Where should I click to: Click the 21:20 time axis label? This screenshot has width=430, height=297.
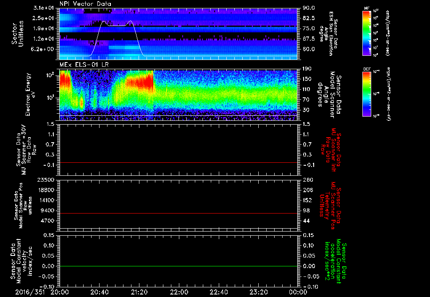coord(139,292)
